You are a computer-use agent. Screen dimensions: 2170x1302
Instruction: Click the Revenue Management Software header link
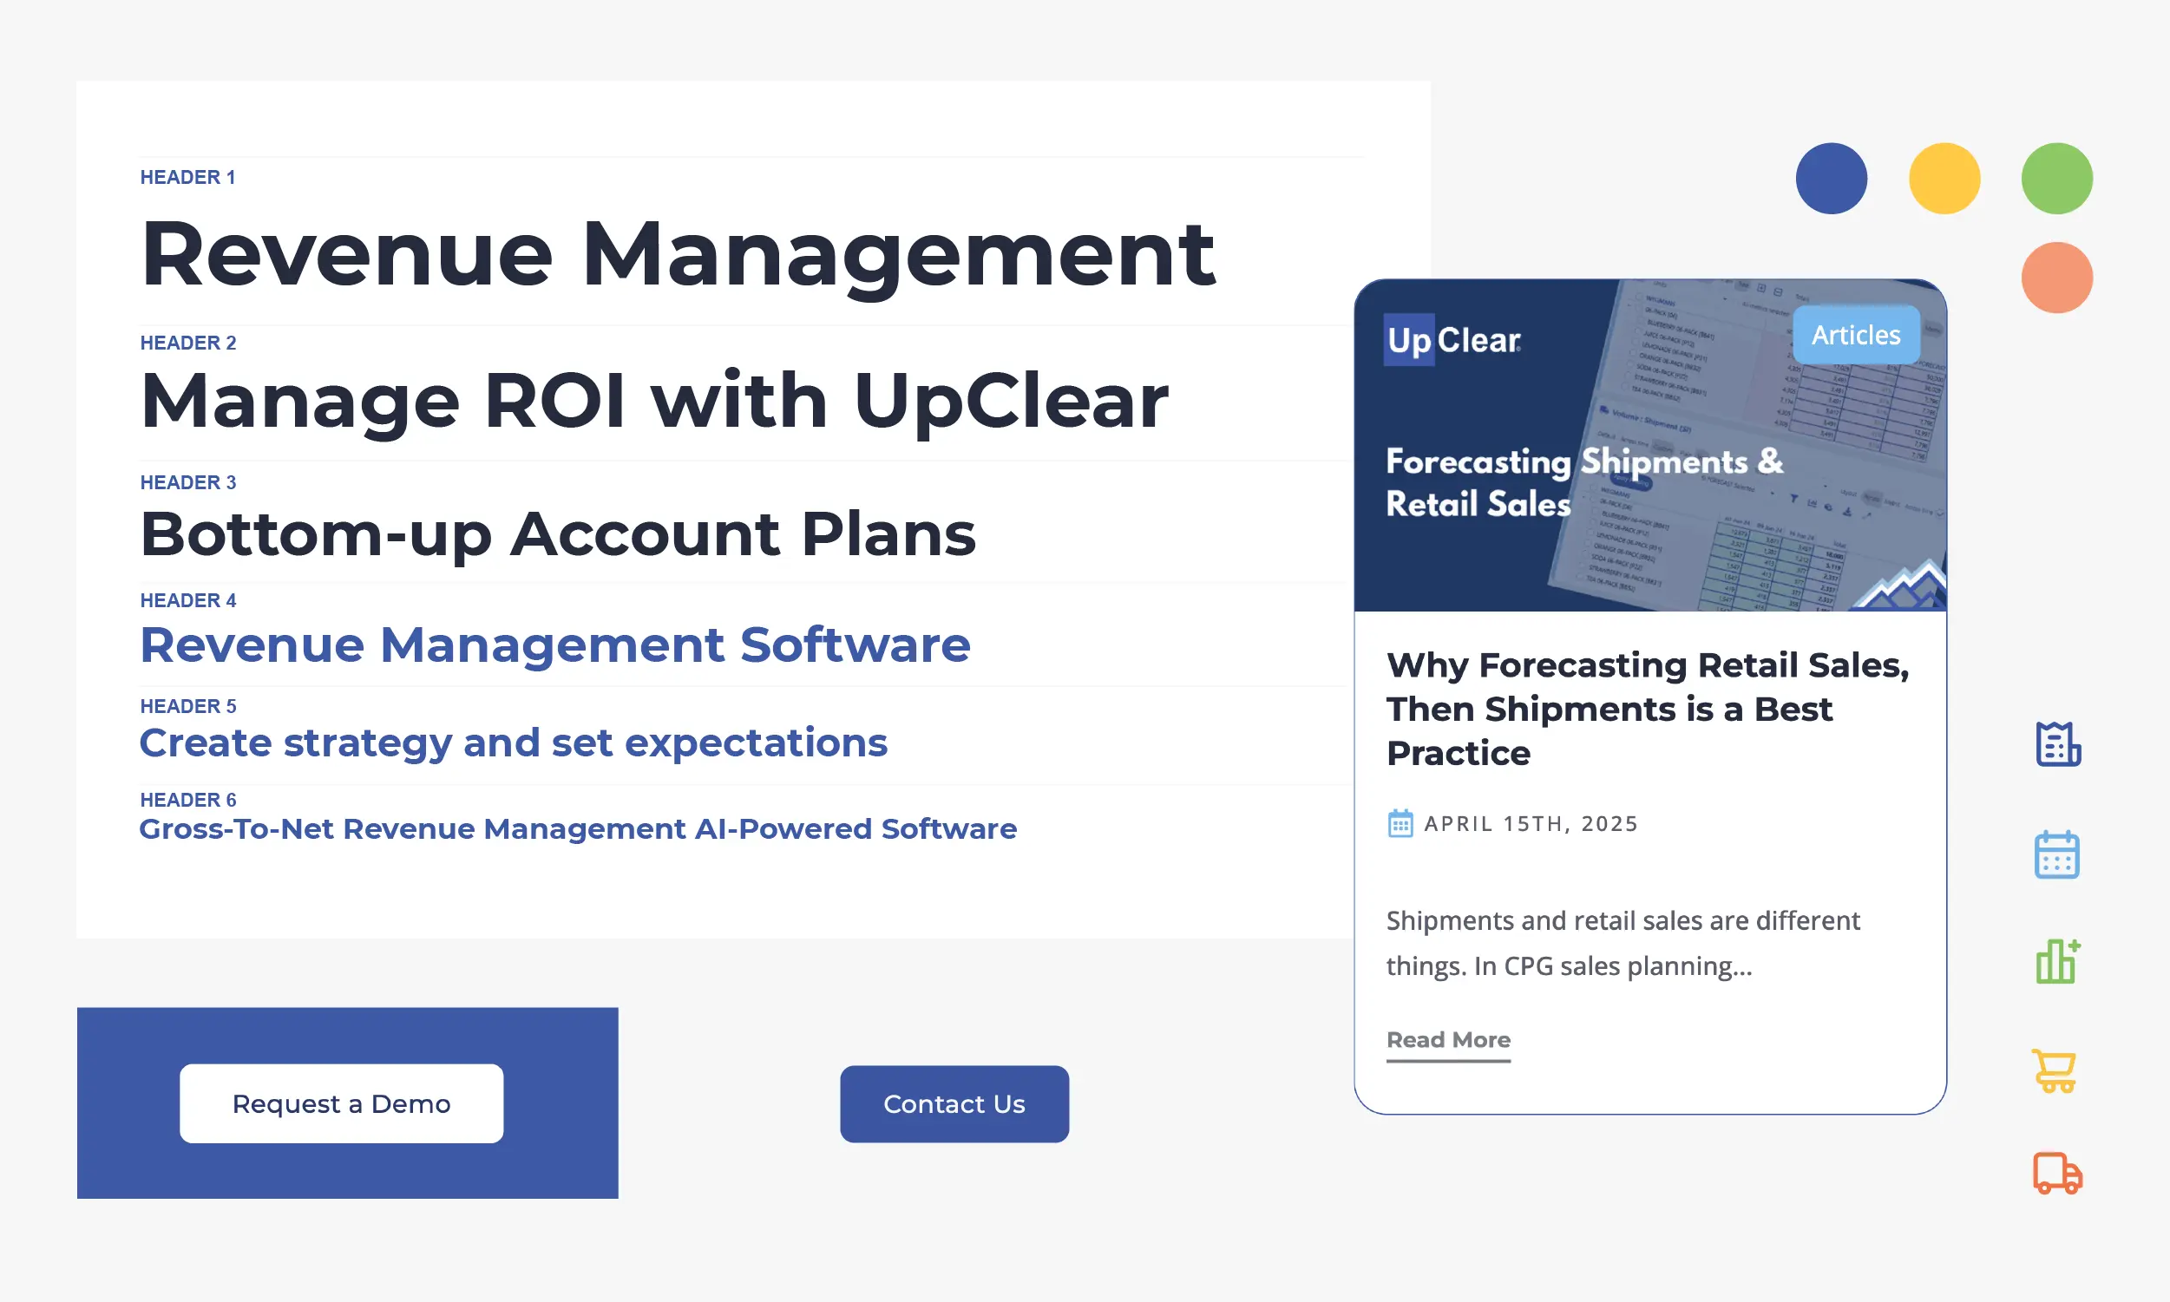(555, 645)
